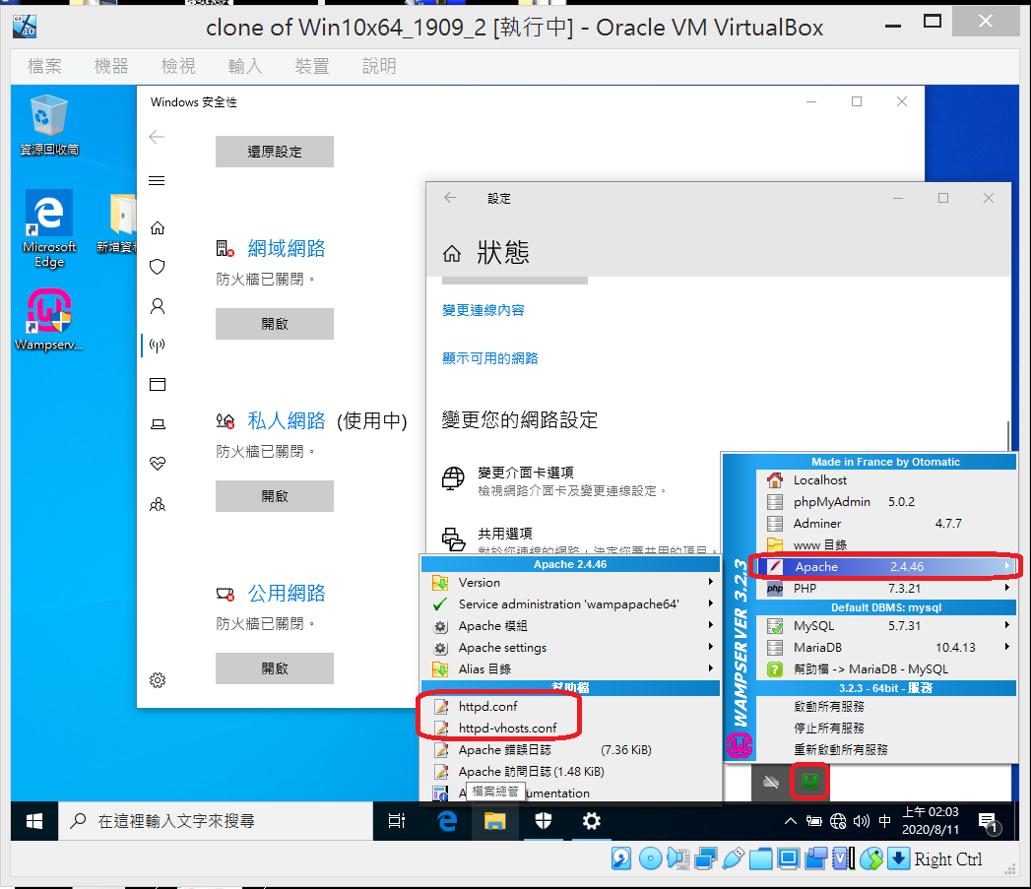The height and width of the screenshot is (889, 1031).
Task: Click the cloud tray icon beside Wampserver
Action: click(771, 782)
